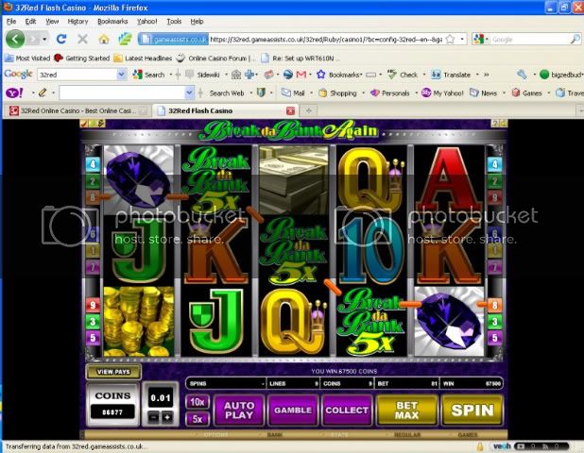This screenshot has height=453, width=584.
Task: Click the GAMBLE button
Action: pyautogui.click(x=293, y=411)
